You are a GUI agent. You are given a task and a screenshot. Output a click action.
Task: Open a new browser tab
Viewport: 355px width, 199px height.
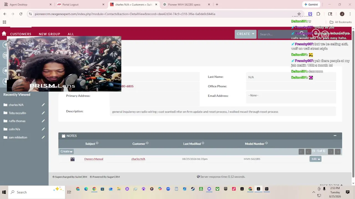coord(217,4)
